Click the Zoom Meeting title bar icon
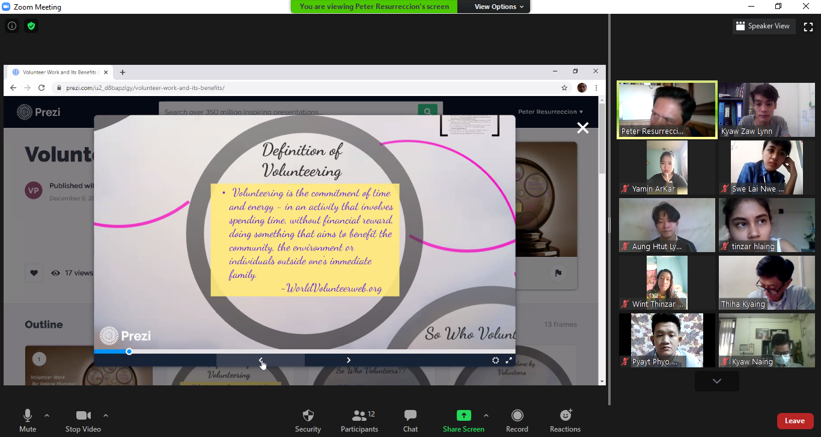The width and height of the screenshot is (821, 437). (6, 7)
